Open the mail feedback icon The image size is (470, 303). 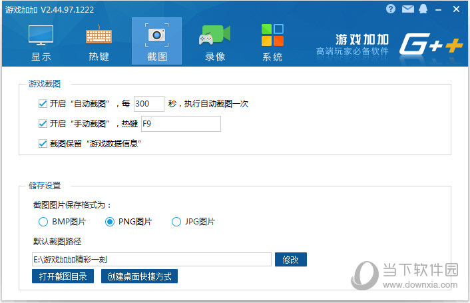tap(407, 9)
